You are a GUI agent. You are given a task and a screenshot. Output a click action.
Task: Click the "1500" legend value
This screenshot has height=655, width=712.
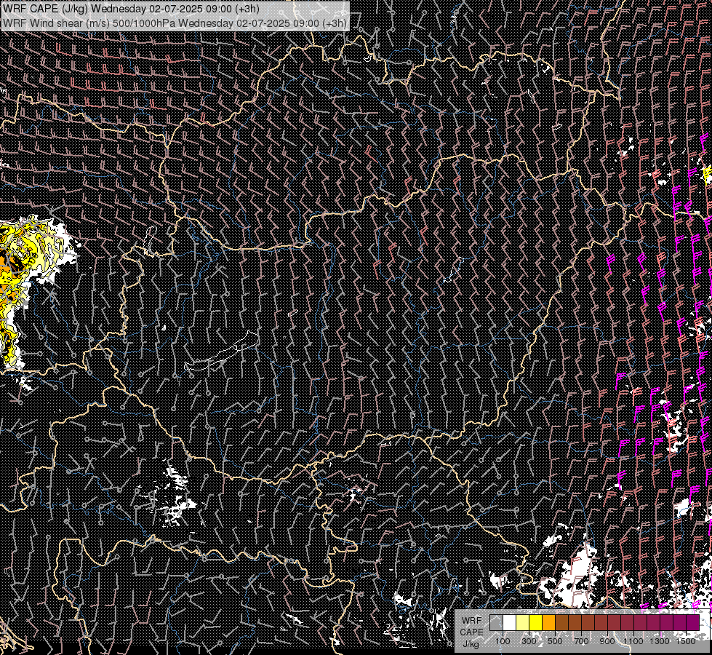coord(686,641)
